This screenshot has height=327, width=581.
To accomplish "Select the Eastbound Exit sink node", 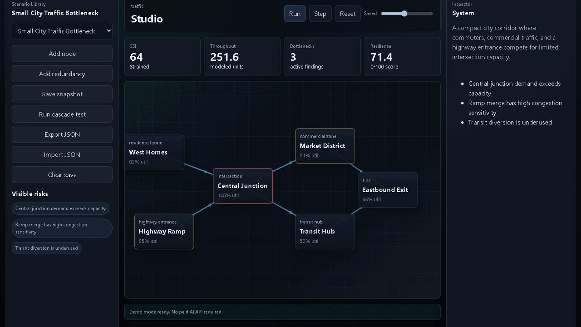I will pos(388,190).
